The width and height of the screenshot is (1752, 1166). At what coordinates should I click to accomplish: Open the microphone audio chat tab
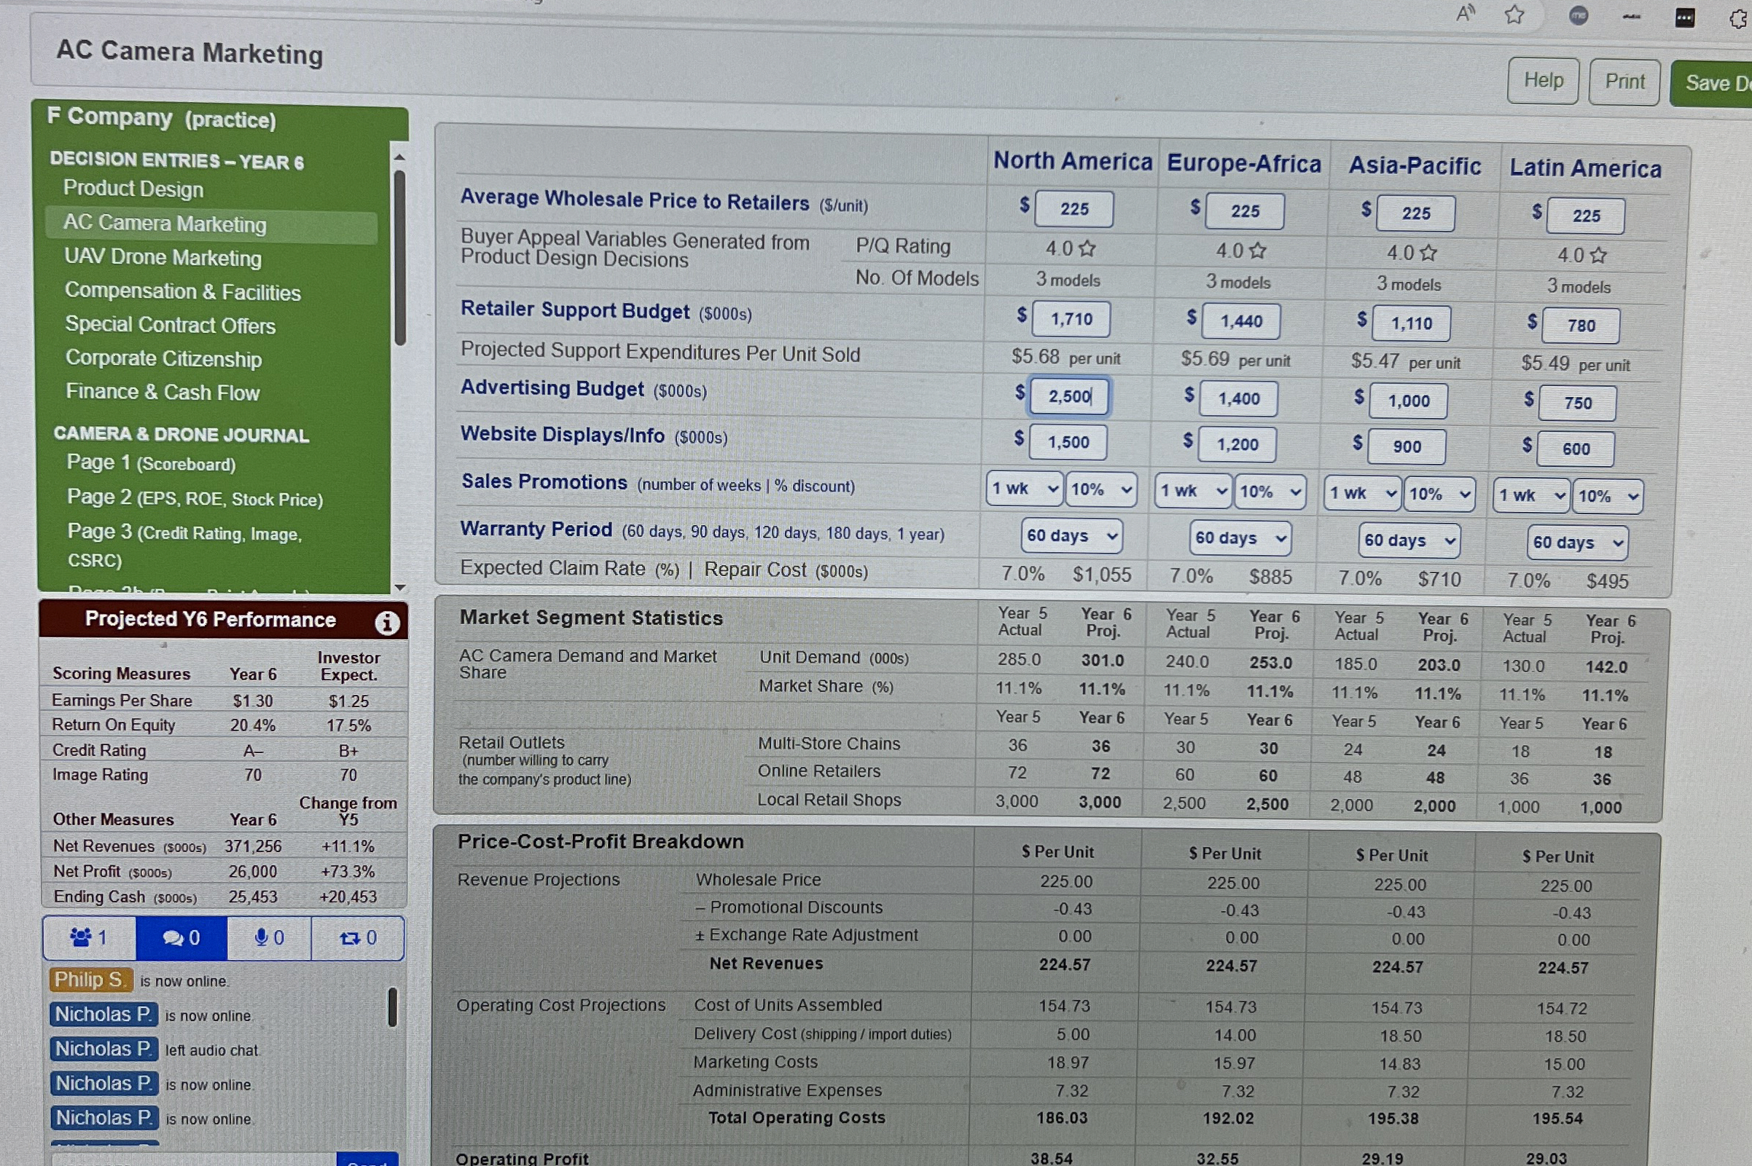tap(269, 938)
